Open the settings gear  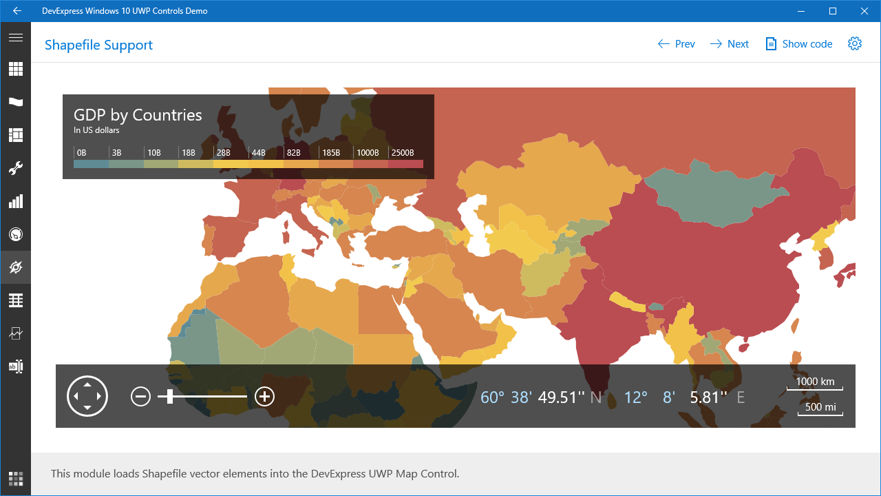[854, 43]
